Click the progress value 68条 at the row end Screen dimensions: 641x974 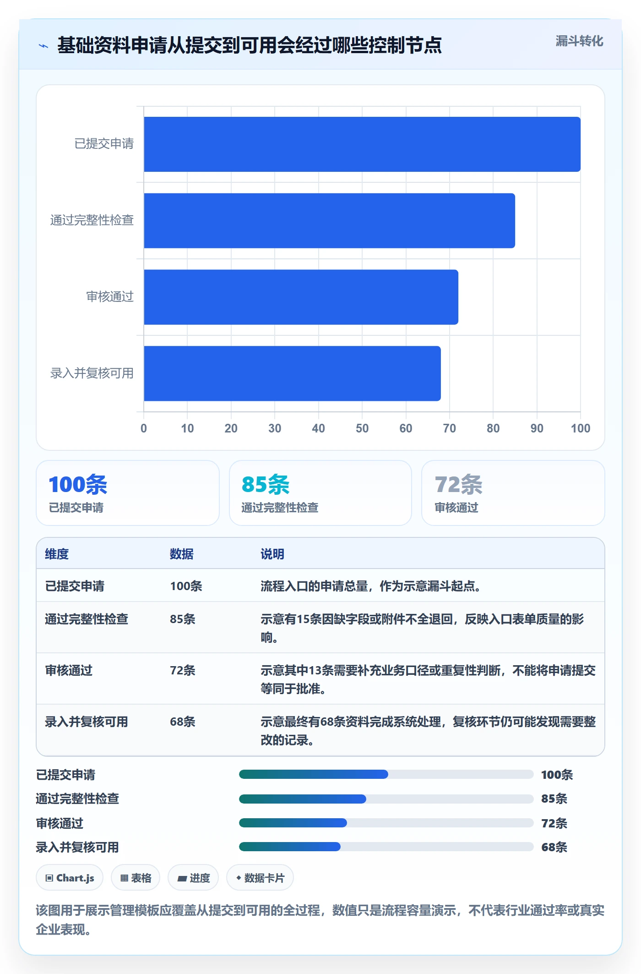tap(554, 847)
